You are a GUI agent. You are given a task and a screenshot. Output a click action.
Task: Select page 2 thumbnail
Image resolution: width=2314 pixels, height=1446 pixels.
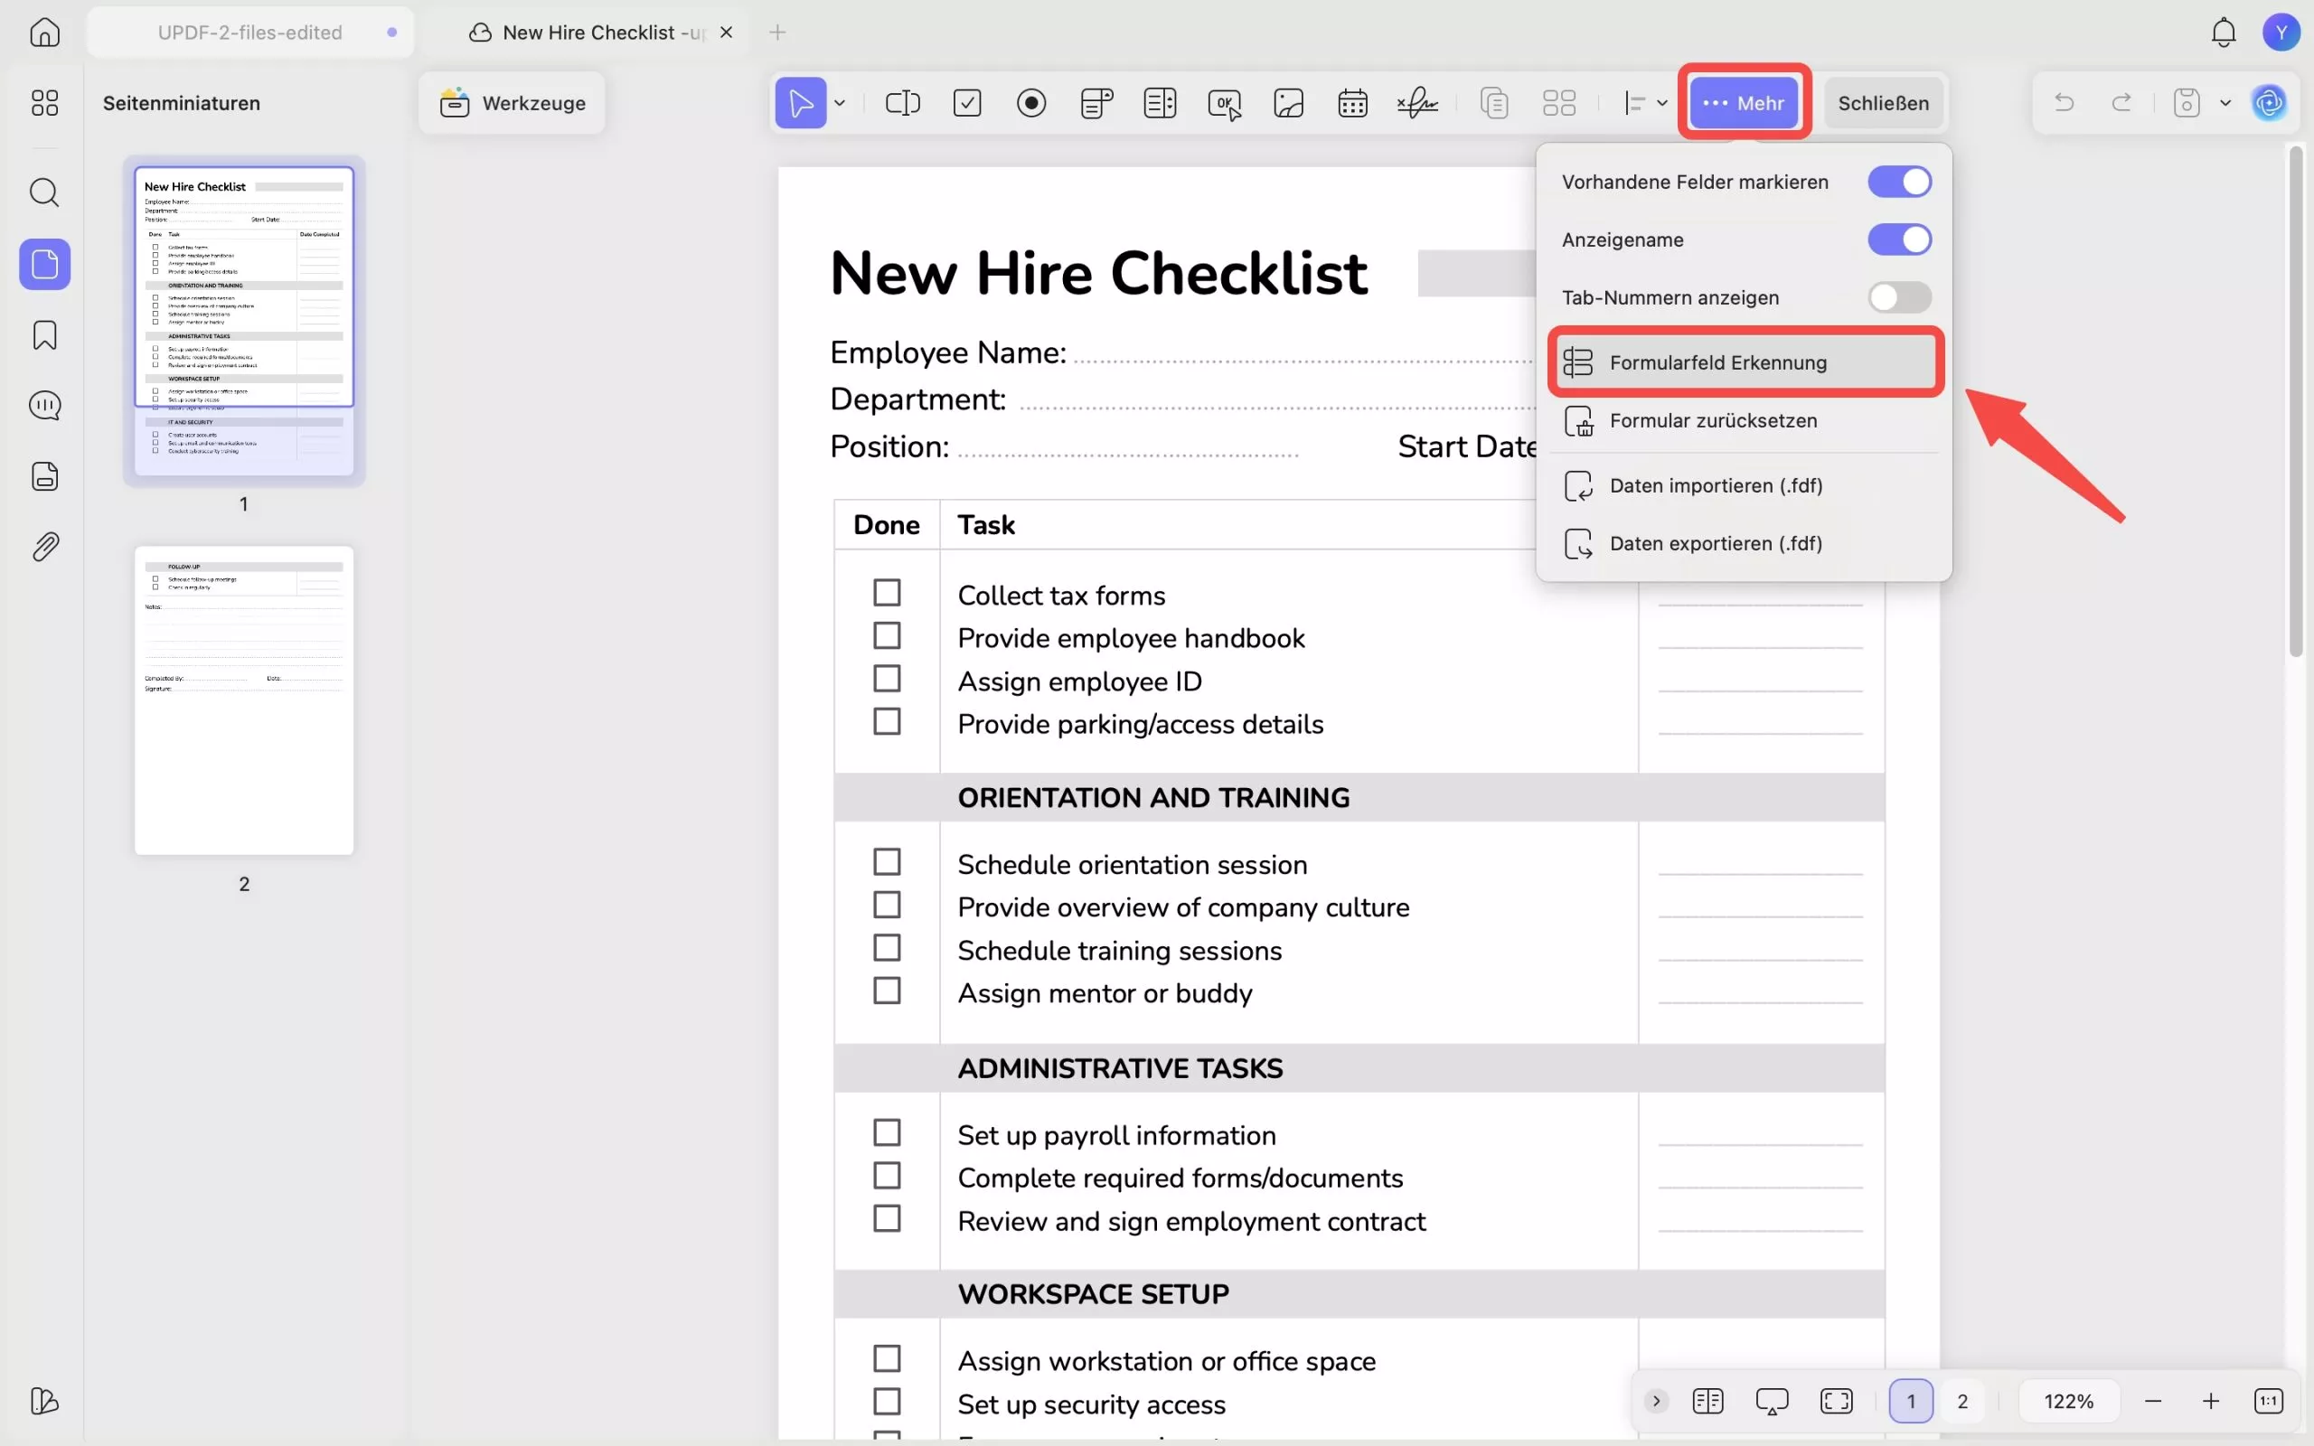[244, 700]
